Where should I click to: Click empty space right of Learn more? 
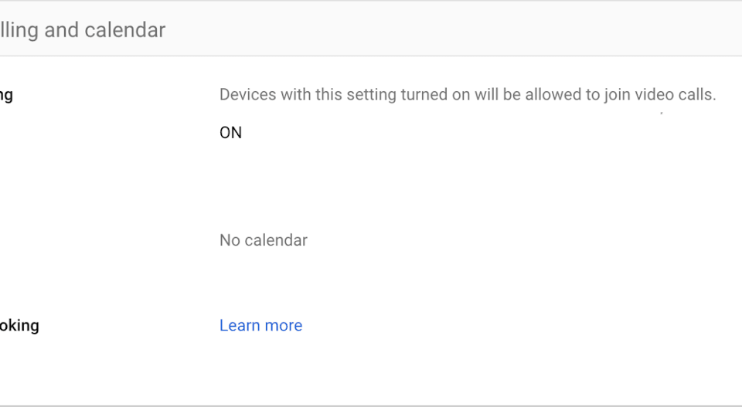pyautogui.click(x=502, y=325)
